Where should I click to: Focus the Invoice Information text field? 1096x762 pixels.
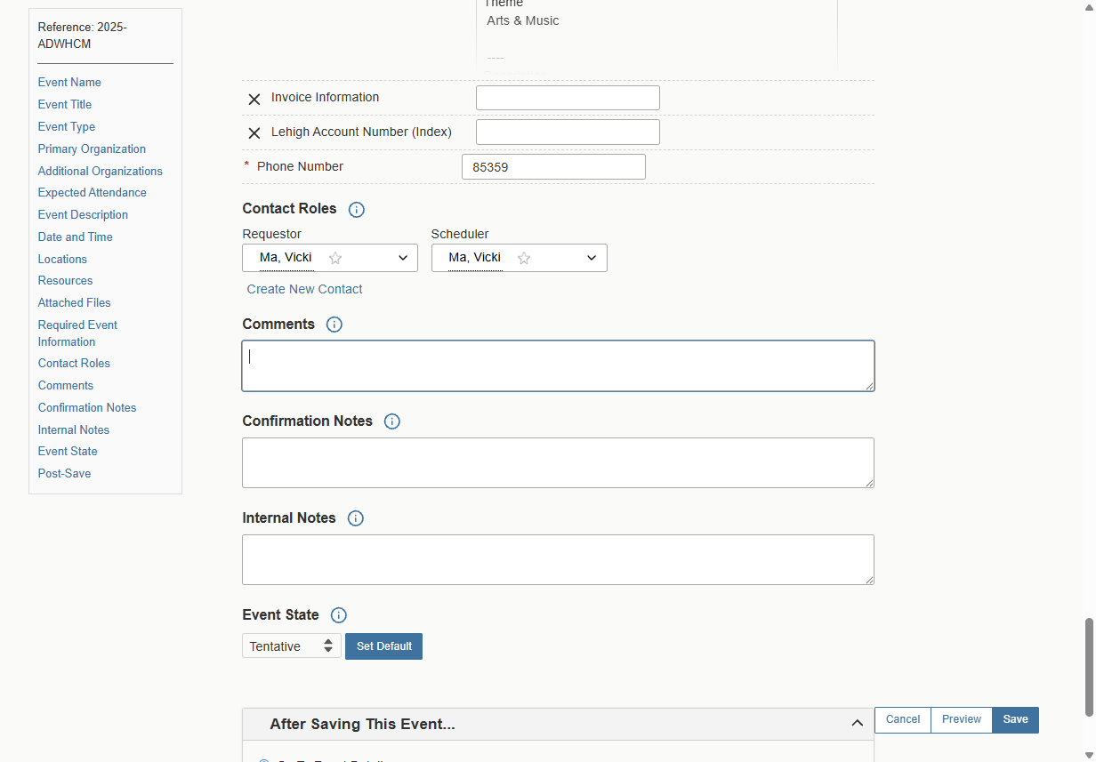pos(568,98)
